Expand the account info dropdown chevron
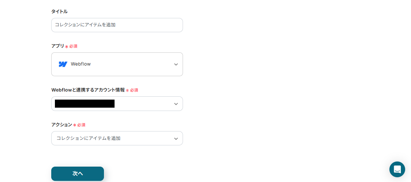The height and width of the screenshot is (182, 411). (176, 104)
